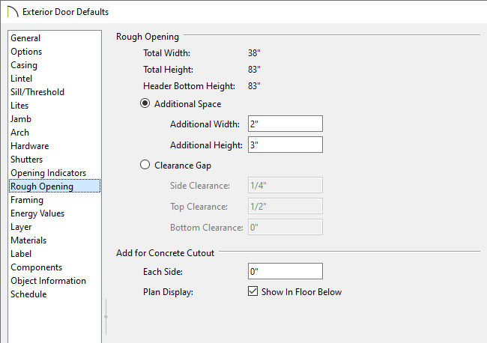Image resolution: width=487 pixels, height=343 pixels.
Task: Click the panel splitter handle
Action: 106,317
